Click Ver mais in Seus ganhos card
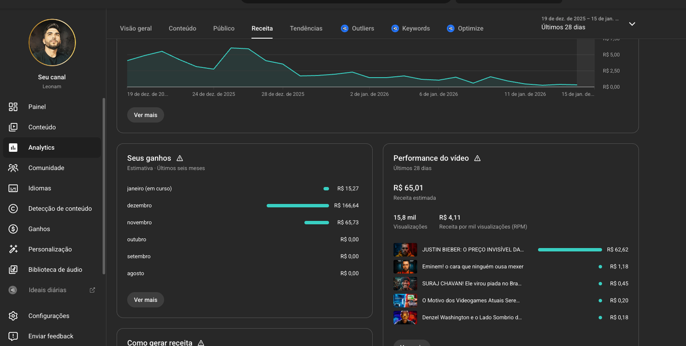Image resolution: width=686 pixels, height=346 pixels. (x=145, y=300)
